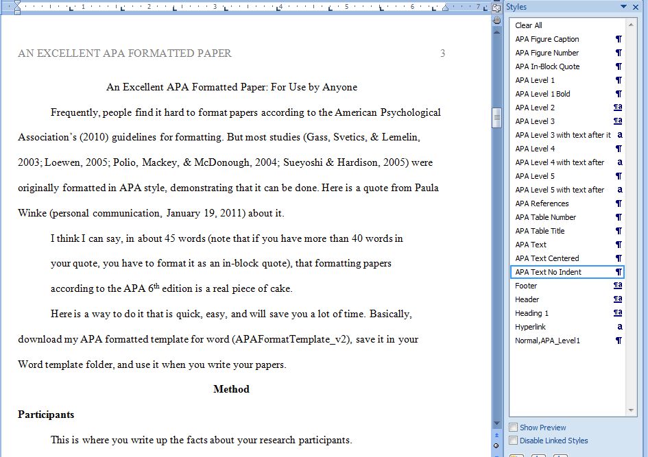Click the running head 'AN EXCELLENT APA FORMATTED PAPER'
This screenshot has width=648, height=457.
tap(125, 53)
